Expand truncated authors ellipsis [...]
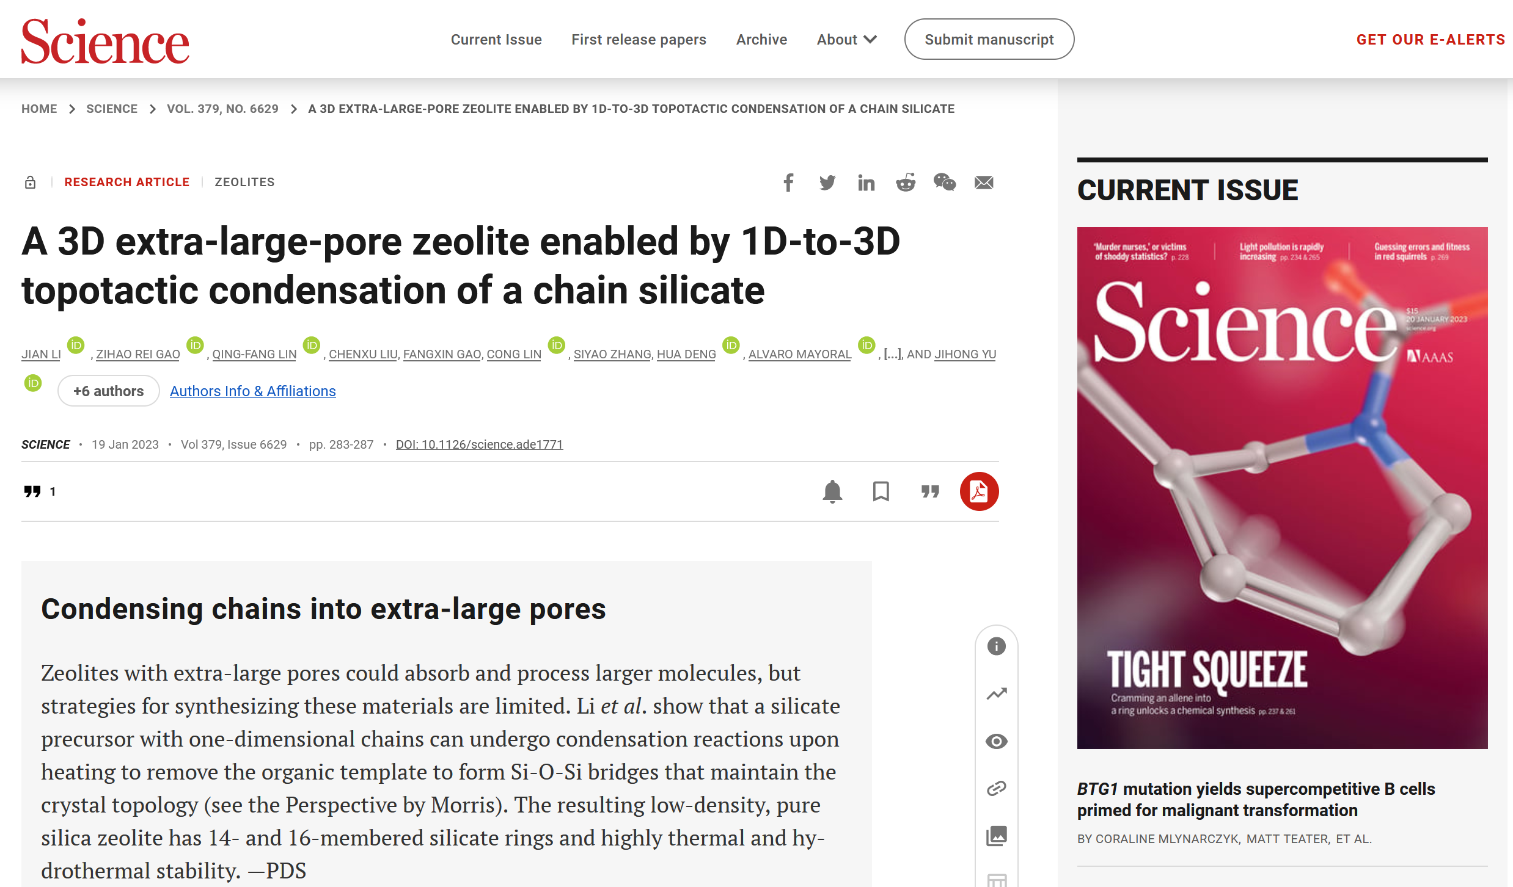 tap(892, 355)
